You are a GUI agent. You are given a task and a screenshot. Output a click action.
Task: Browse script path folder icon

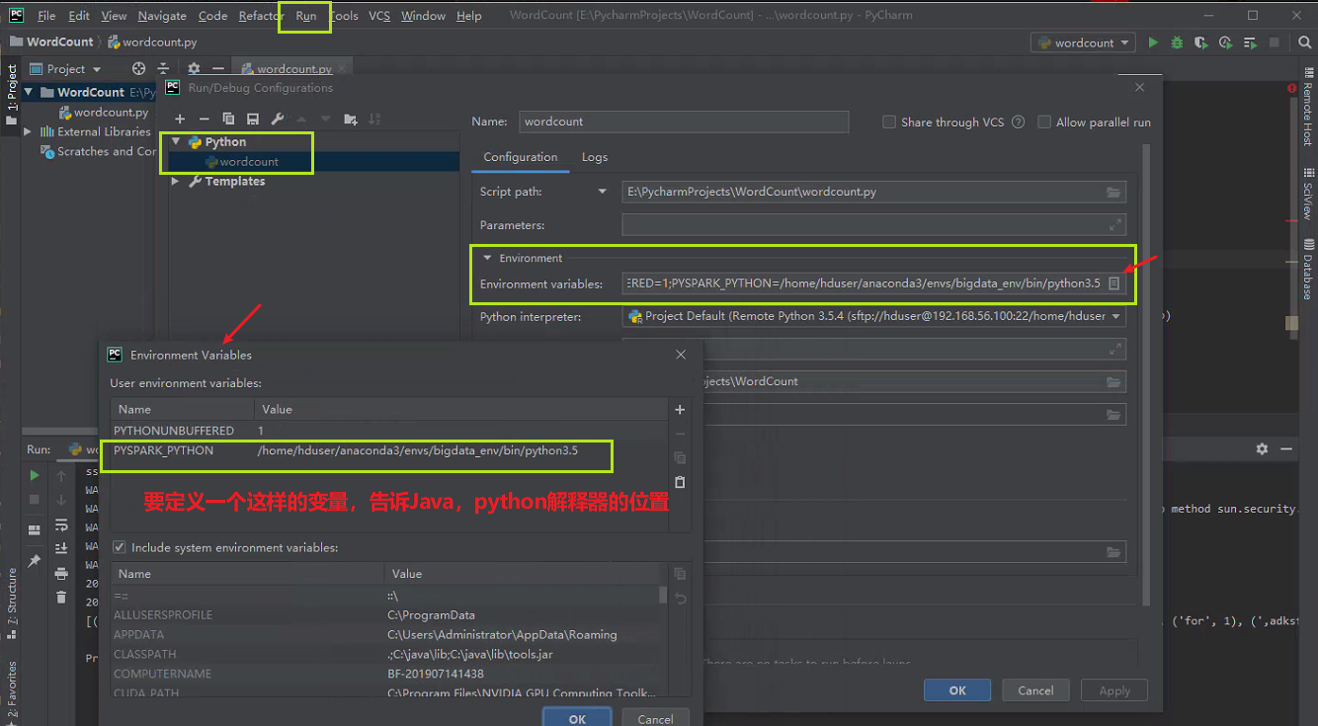pyautogui.click(x=1114, y=192)
